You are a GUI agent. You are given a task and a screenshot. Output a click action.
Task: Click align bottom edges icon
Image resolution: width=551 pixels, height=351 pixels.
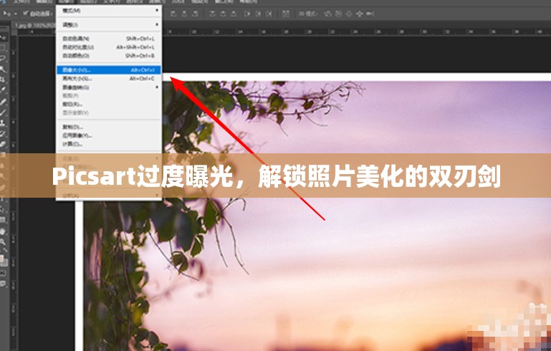click(195, 14)
